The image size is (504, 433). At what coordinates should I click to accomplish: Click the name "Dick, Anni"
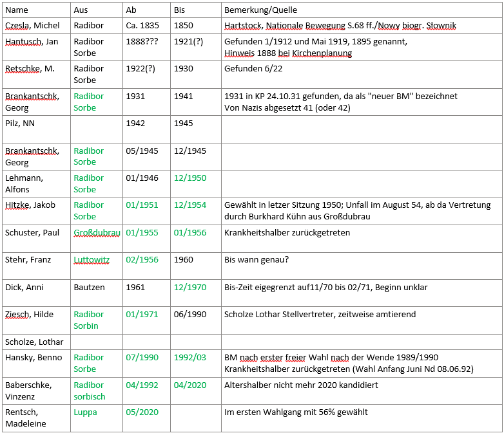click(x=23, y=288)
